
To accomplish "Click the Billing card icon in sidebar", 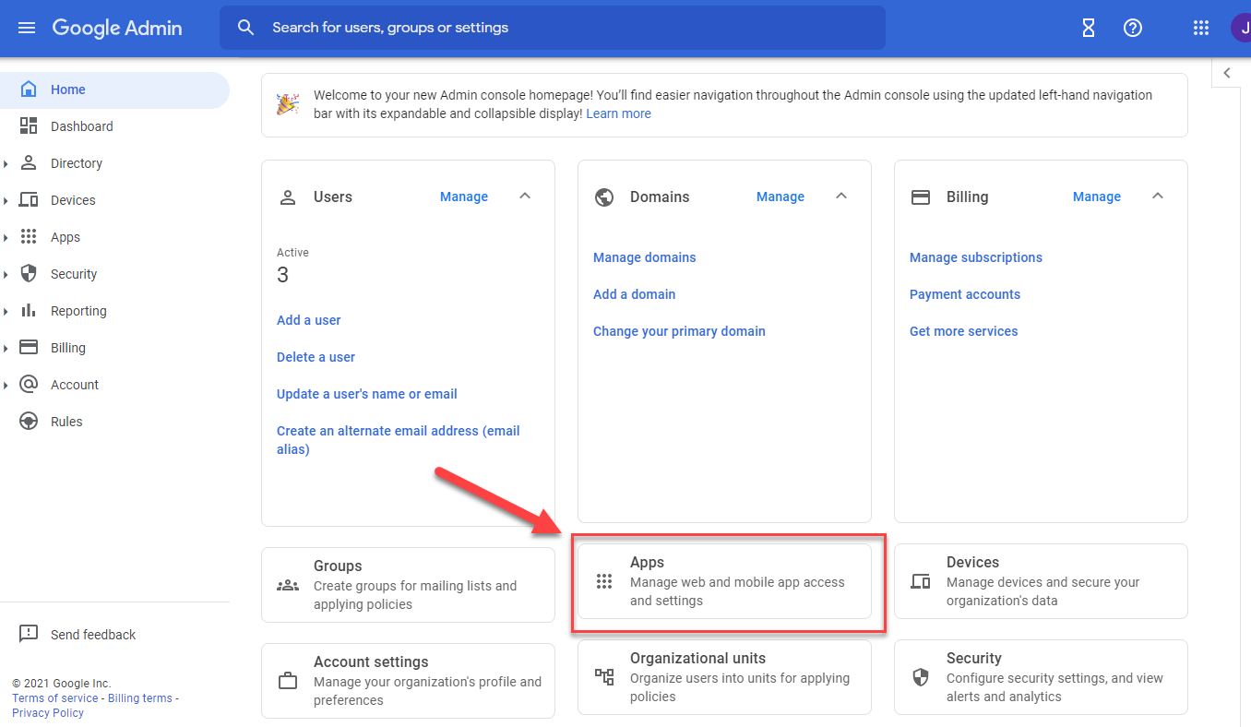I will 29,348.
